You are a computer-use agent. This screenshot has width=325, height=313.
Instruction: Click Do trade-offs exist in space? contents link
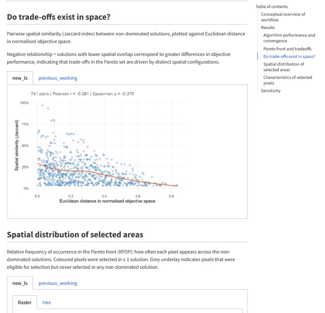click(289, 56)
